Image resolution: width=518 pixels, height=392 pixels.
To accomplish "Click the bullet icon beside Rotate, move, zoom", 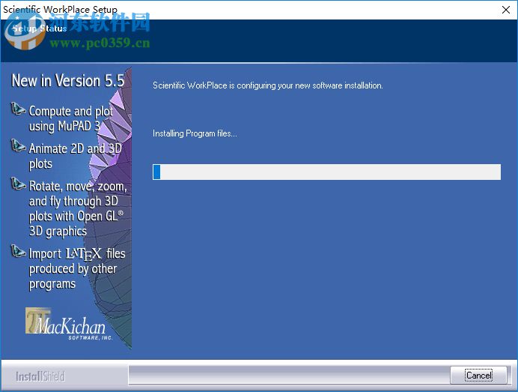I will tap(18, 184).
